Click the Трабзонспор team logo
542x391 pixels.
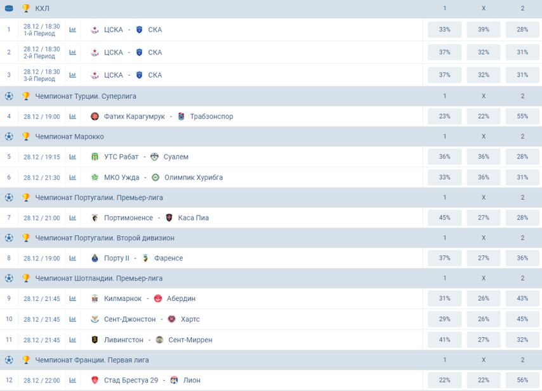[181, 117]
